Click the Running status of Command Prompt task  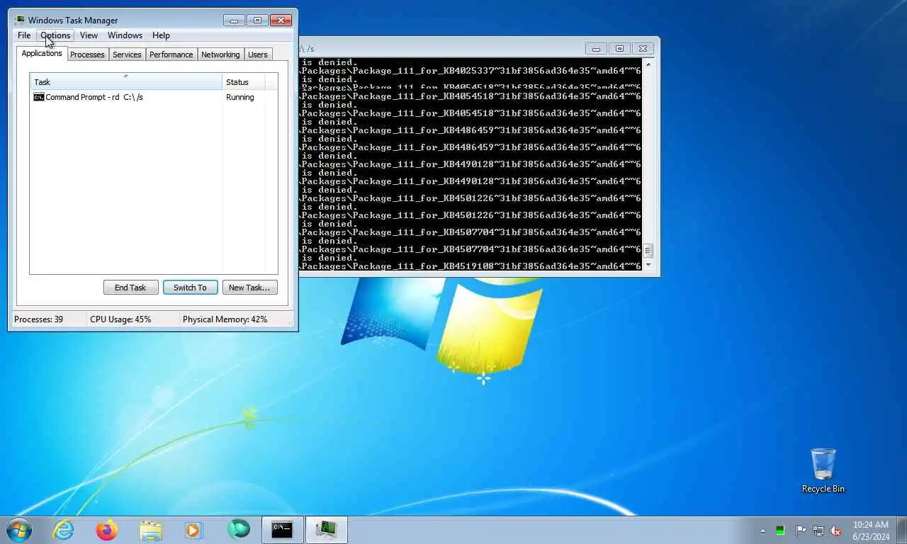pos(240,97)
